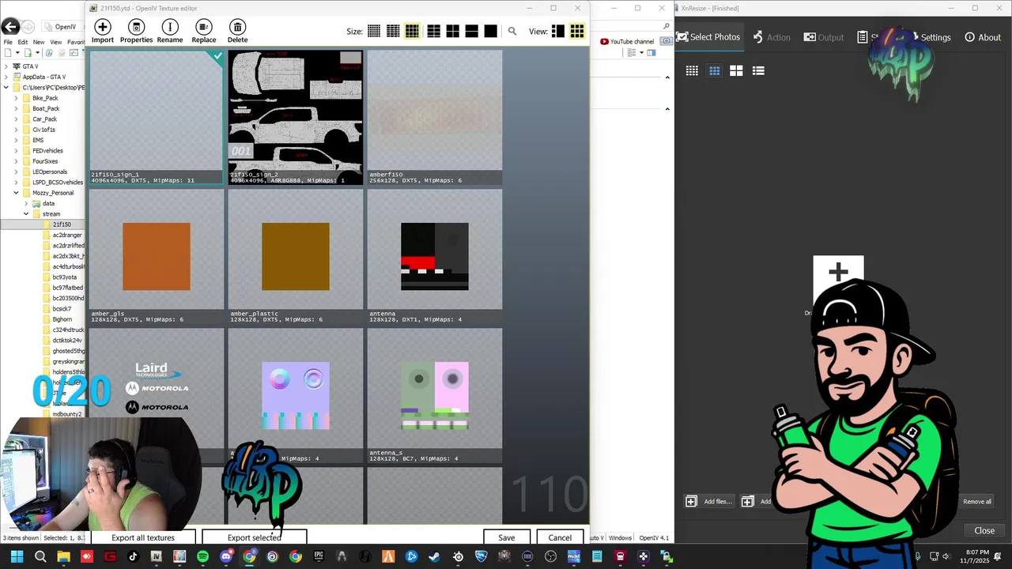Click the OpenIV new file icon
The height and width of the screenshot is (569, 1012).
7,53
